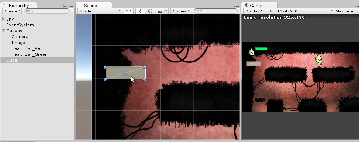Select HealthBar_Green in Hierarchy
Viewport: 359px width, 142px height.
click(x=30, y=55)
